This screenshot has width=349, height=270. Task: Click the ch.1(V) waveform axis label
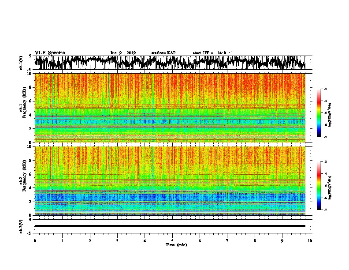21,63
